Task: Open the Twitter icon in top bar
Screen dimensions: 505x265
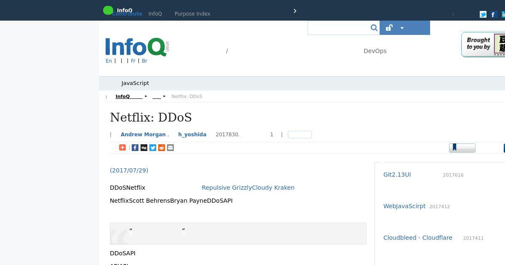Action: [483, 14]
